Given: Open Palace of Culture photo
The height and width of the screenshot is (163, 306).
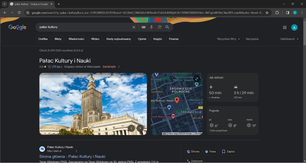Looking at the screenshot, I should [x=93, y=104].
